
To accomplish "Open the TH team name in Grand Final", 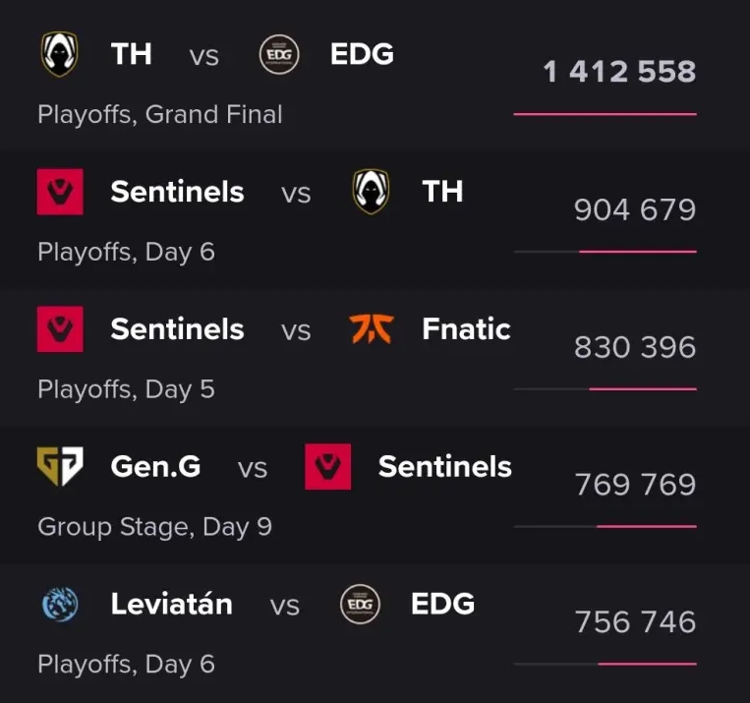I will (x=132, y=54).
